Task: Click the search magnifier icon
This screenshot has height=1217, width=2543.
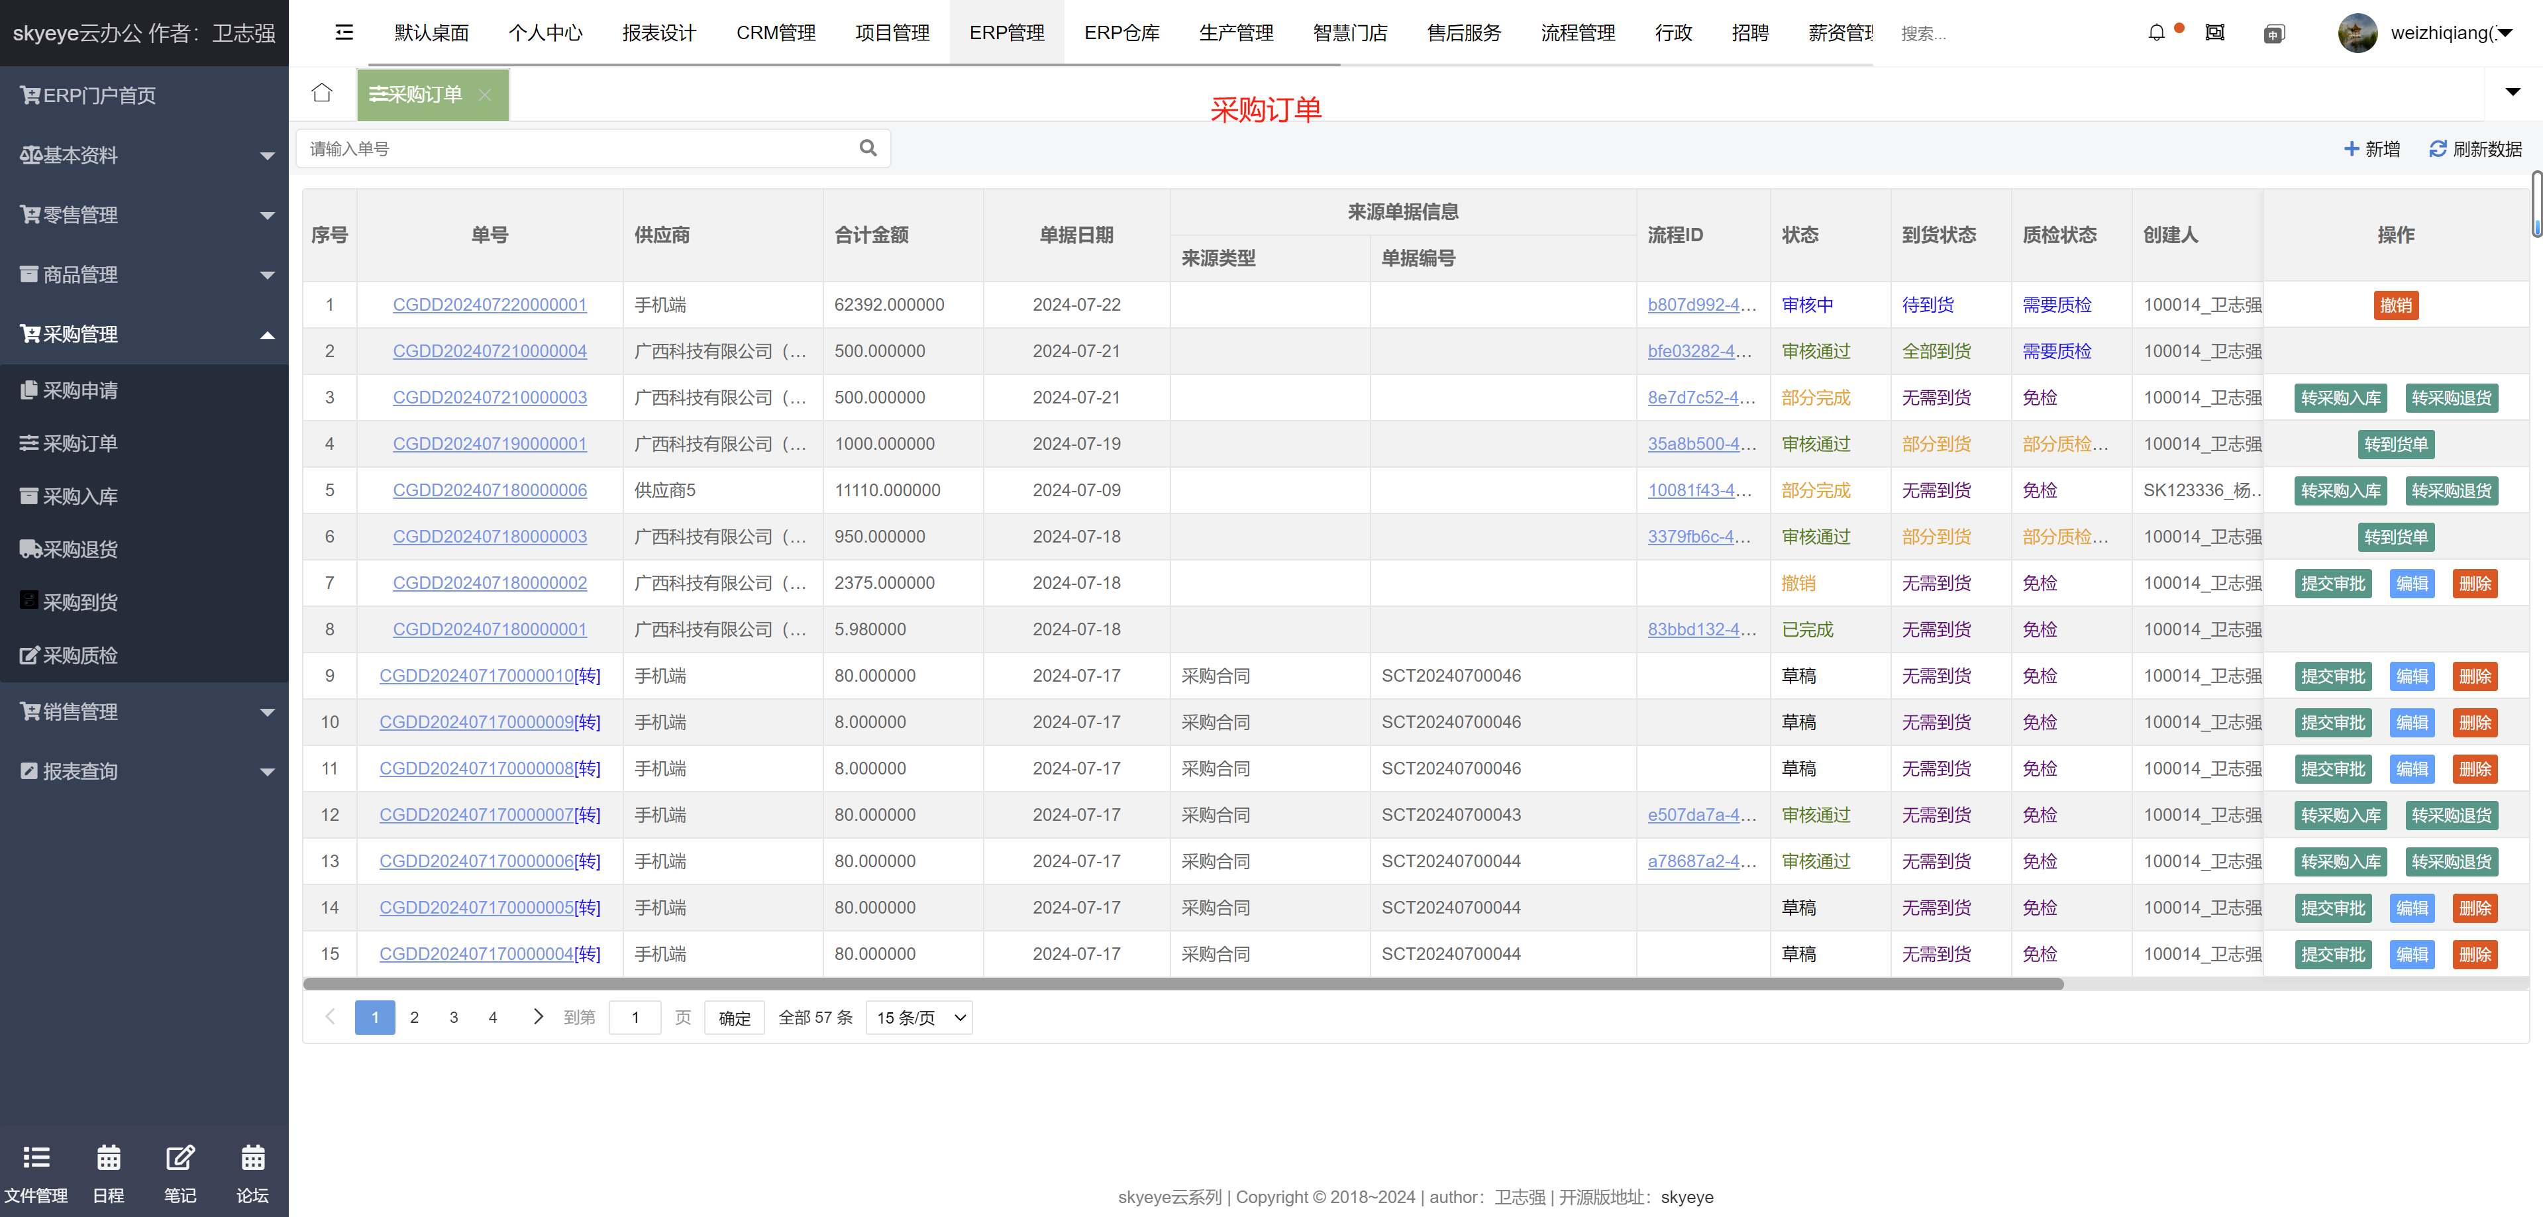Action: point(868,148)
